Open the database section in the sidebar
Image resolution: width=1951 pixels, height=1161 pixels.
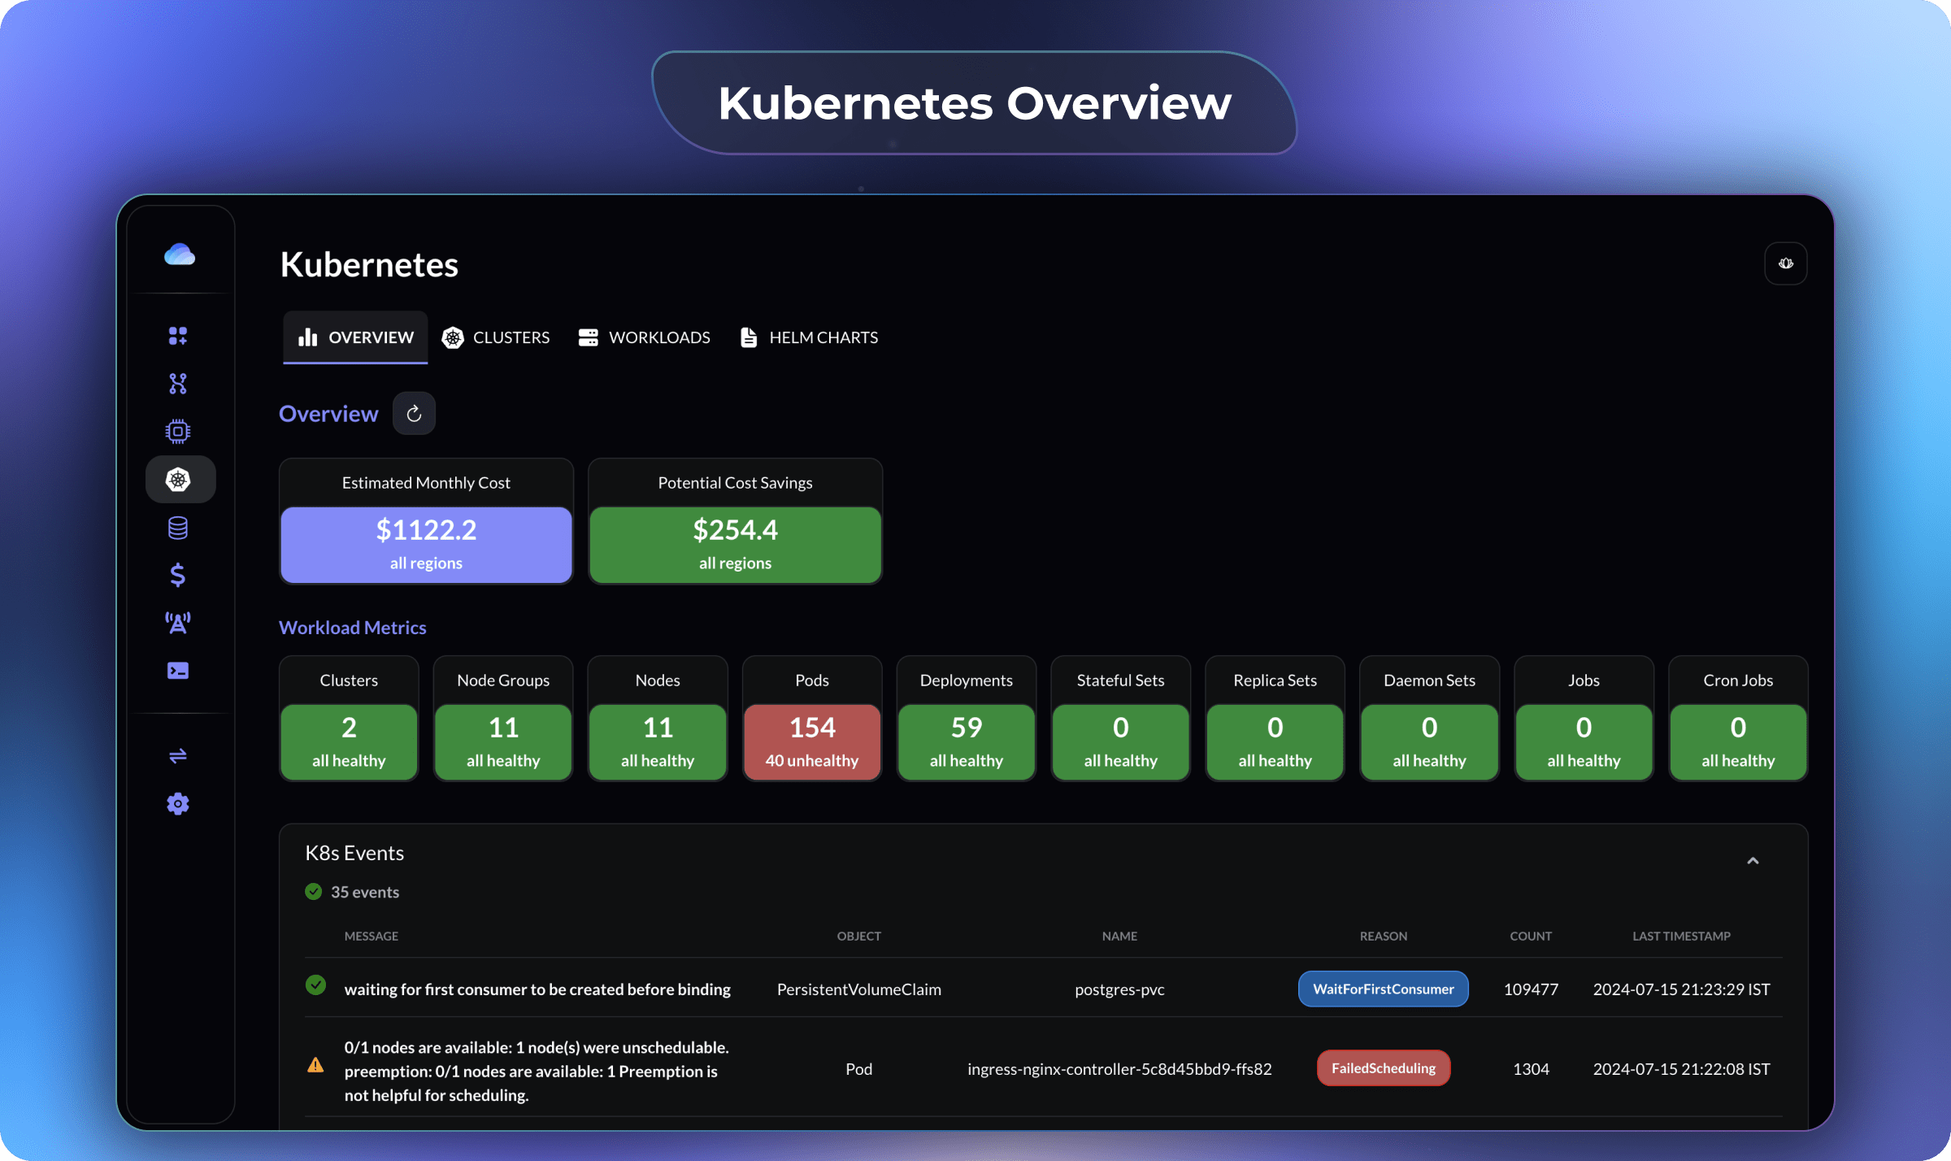pos(178,528)
